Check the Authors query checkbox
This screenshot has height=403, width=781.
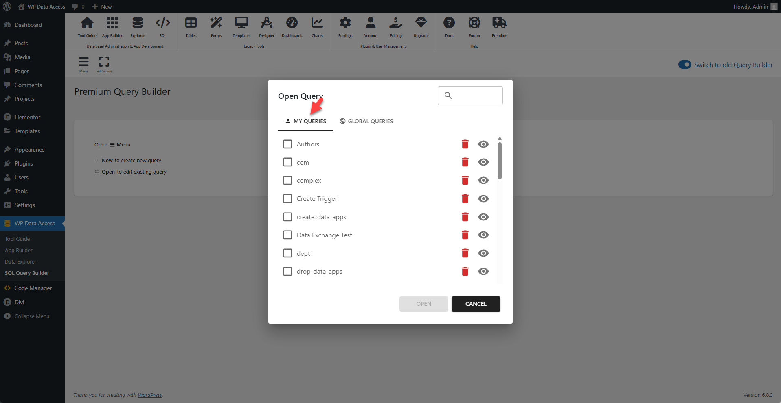pos(287,144)
